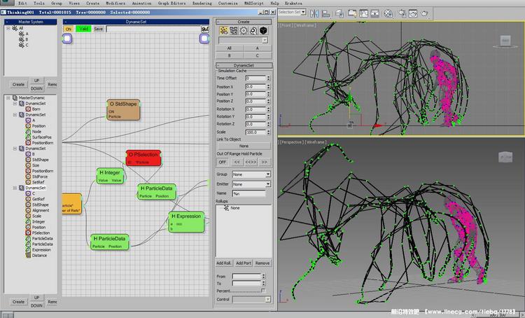Click the <<>> button under Out Of Range
The height and width of the screenshot is (318, 525).
coord(251,163)
